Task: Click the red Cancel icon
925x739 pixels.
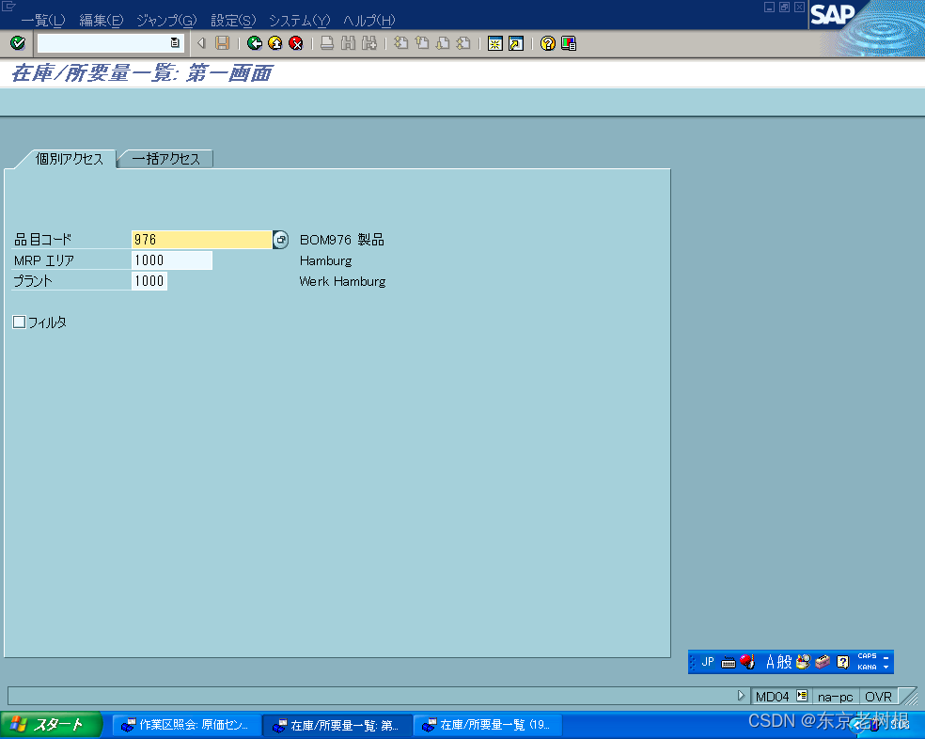Action: (x=296, y=42)
